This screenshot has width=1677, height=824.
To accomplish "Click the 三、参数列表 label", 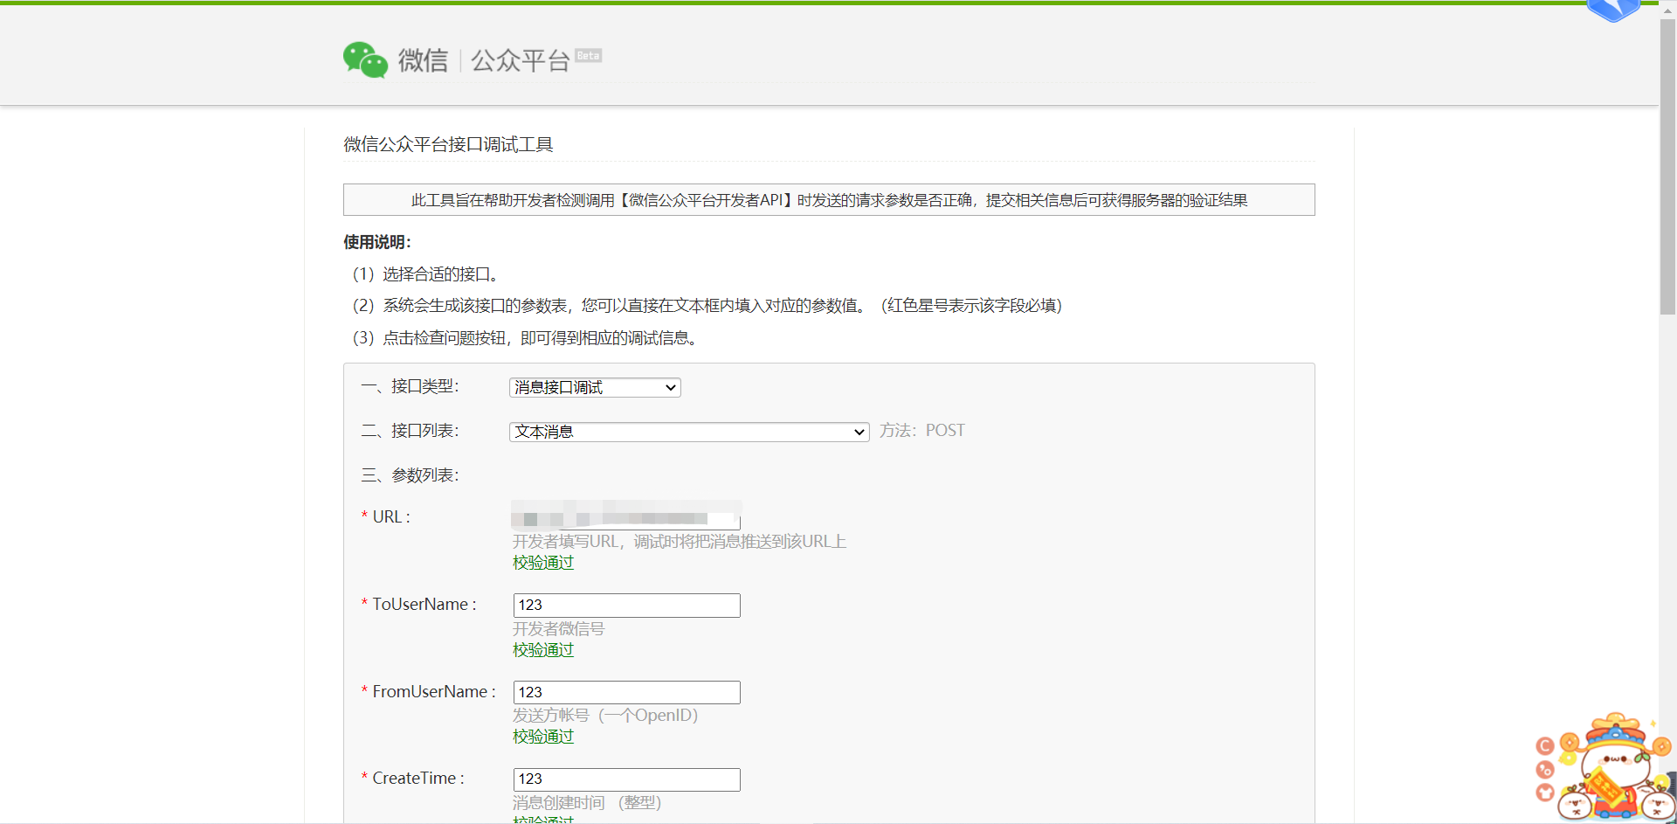I will point(410,475).
